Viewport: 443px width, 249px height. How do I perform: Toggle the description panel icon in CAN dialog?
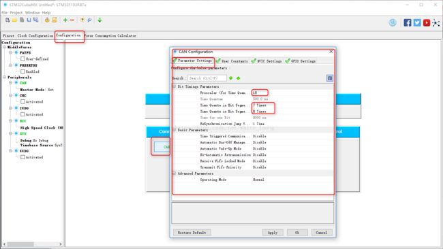pyautogui.click(x=330, y=78)
